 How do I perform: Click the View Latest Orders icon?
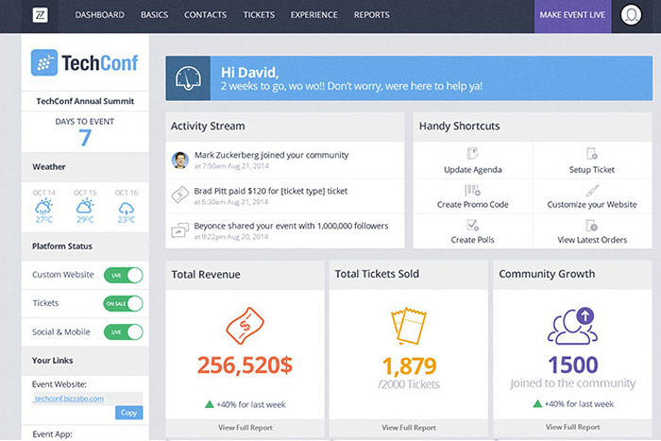tap(592, 225)
